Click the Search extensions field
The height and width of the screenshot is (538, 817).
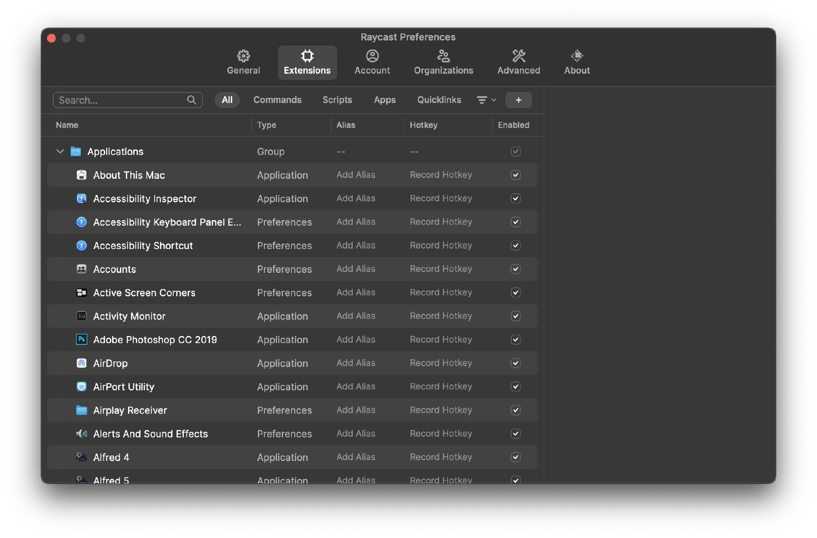(x=127, y=100)
